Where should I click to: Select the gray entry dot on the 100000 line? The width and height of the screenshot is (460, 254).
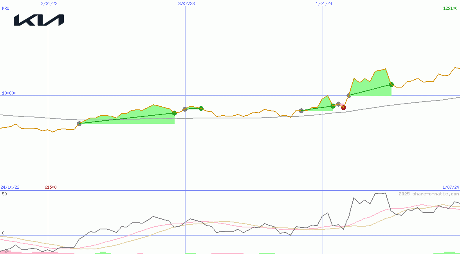349,95
